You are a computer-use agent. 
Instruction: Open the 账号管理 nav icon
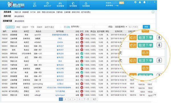[x=73, y=5]
